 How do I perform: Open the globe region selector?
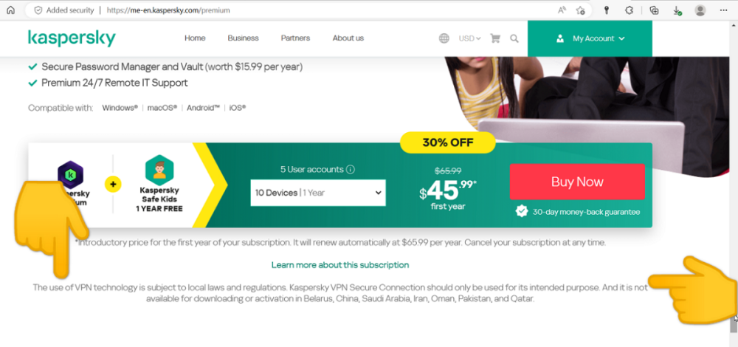click(x=444, y=38)
